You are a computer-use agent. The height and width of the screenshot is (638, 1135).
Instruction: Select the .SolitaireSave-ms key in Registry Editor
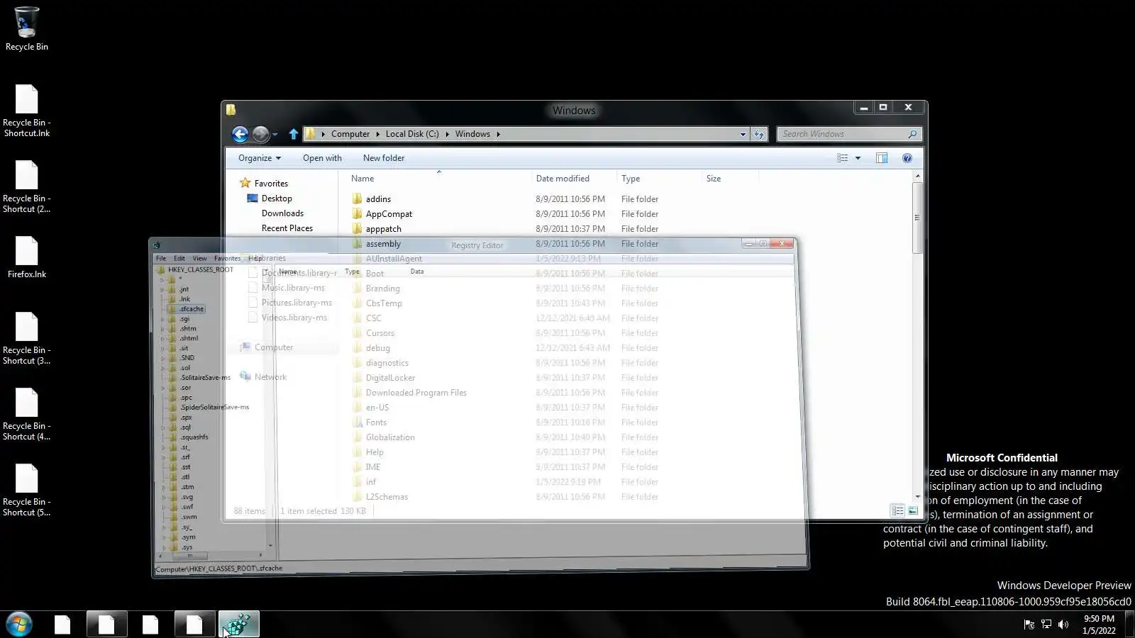[205, 378]
